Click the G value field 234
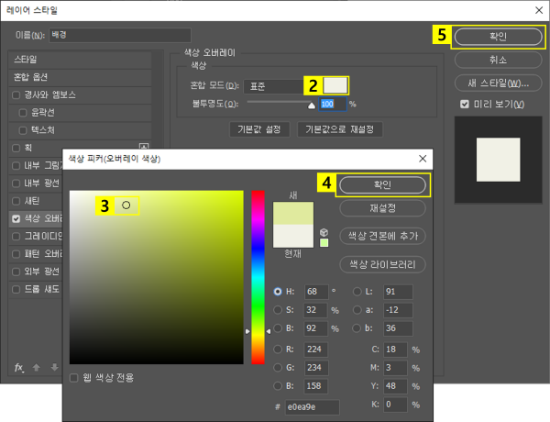This screenshot has width=550, height=422. pos(316,368)
